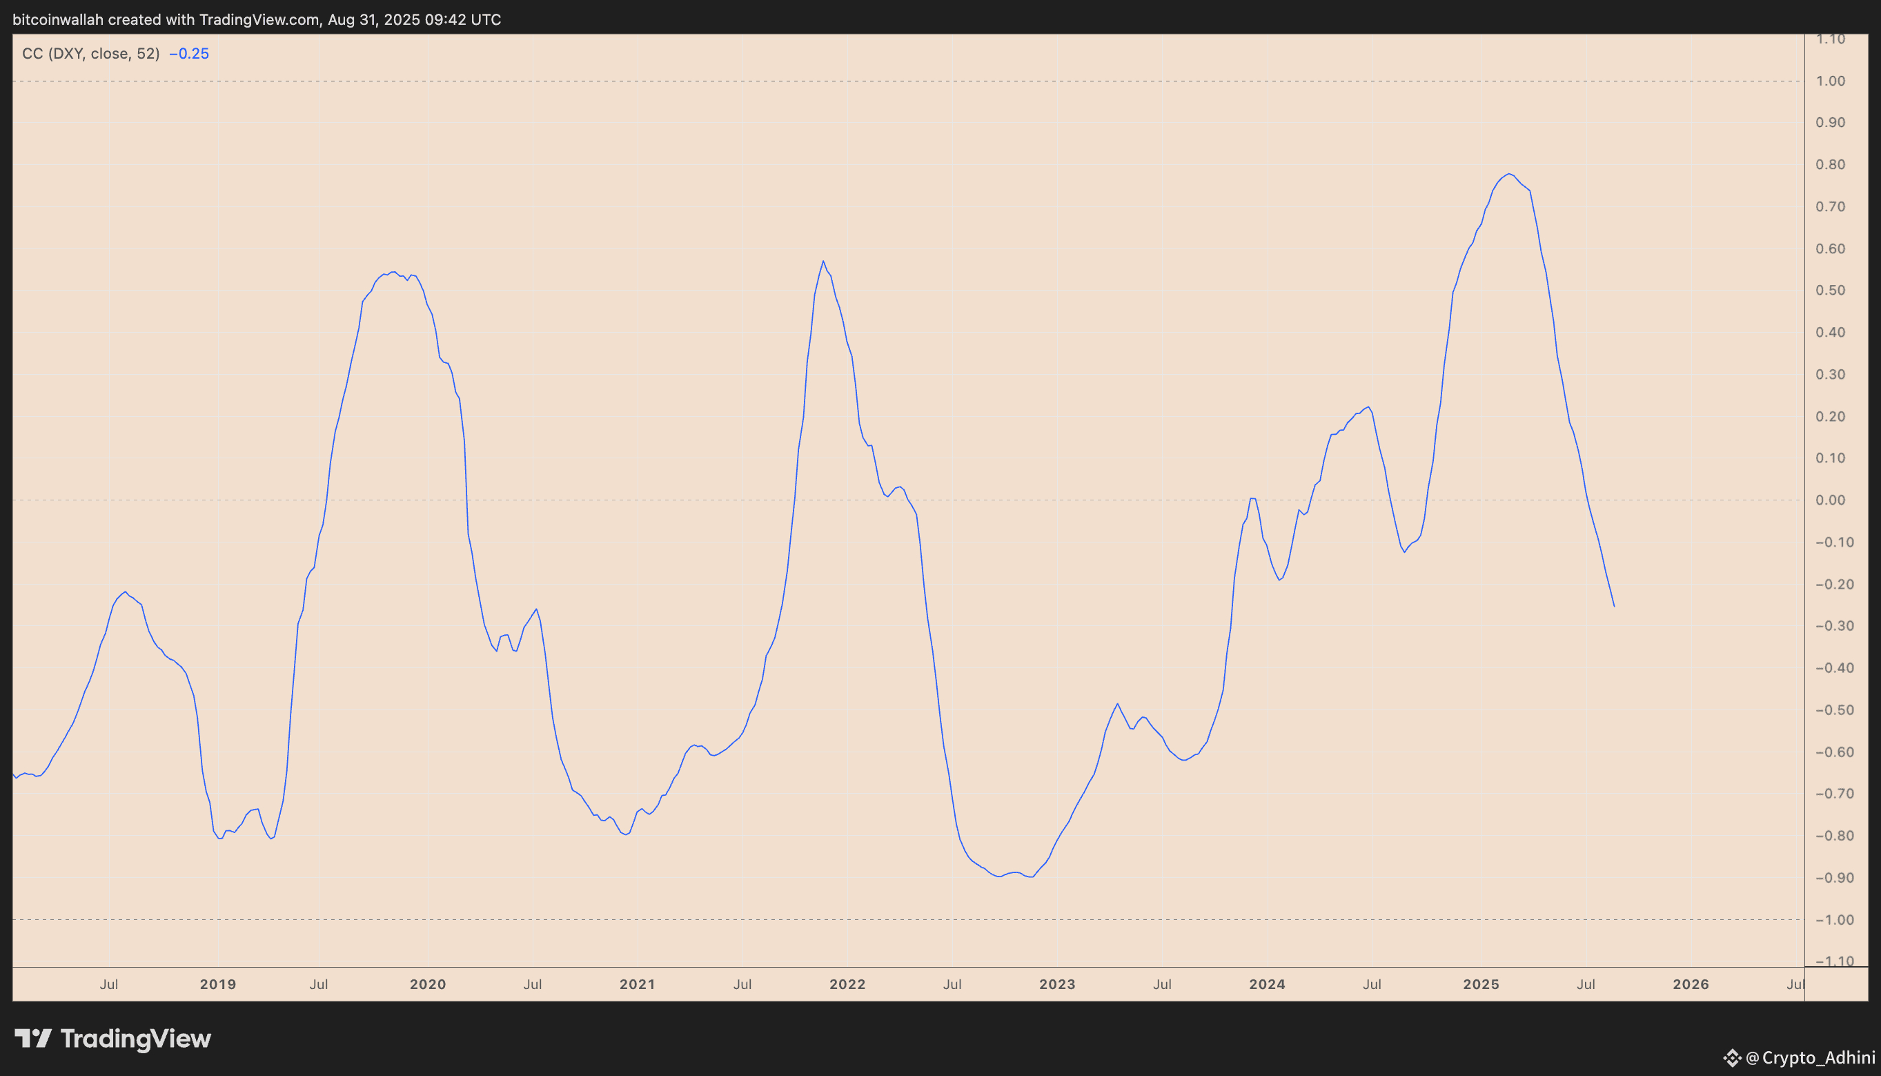The height and width of the screenshot is (1076, 1881).
Task: Click the 2026 label on time axis
Action: (x=1691, y=984)
